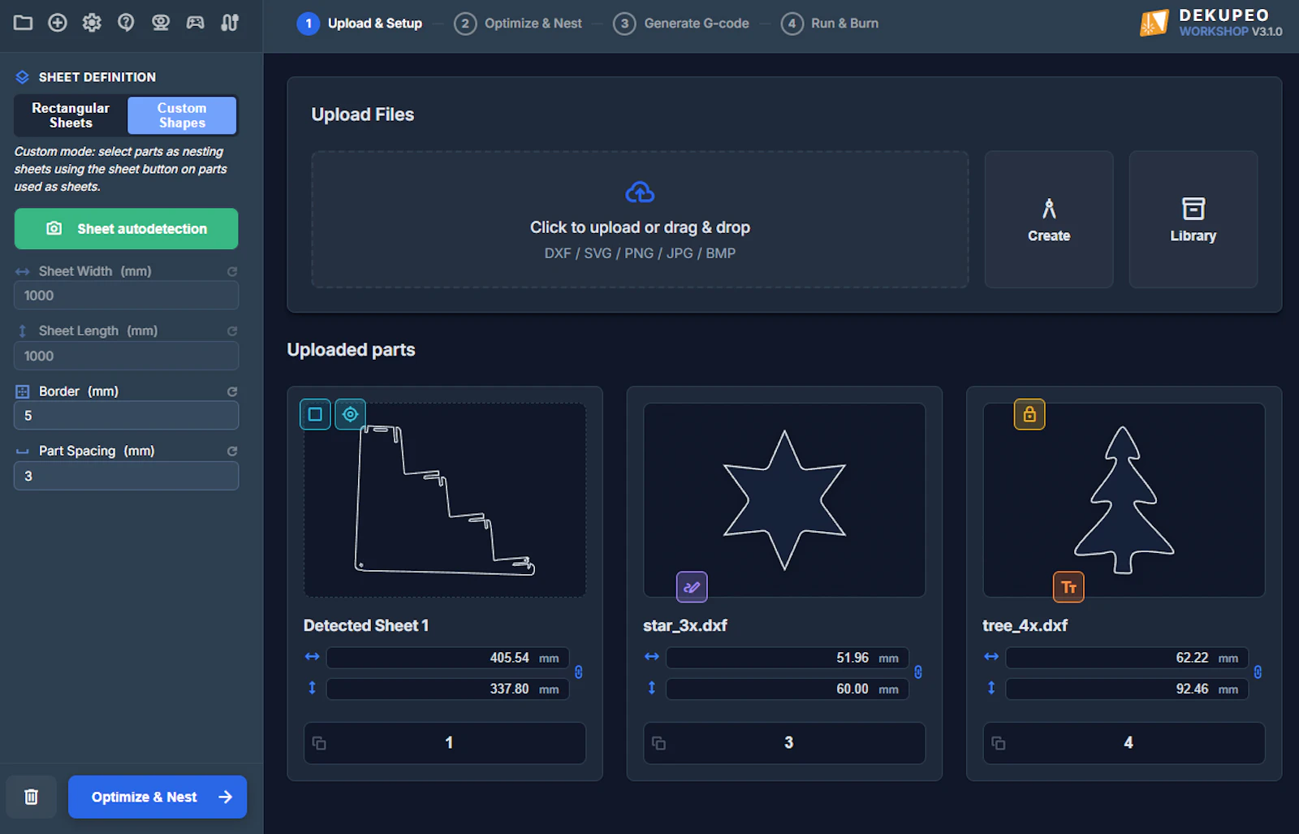Viewport: 1299px width, 834px height.
Task: Click quantity field showing 1
Action: pyautogui.click(x=445, y=743)
